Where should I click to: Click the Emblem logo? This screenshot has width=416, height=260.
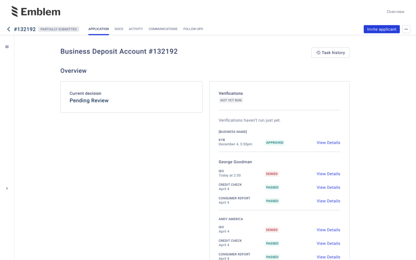(x=36, y=12)
